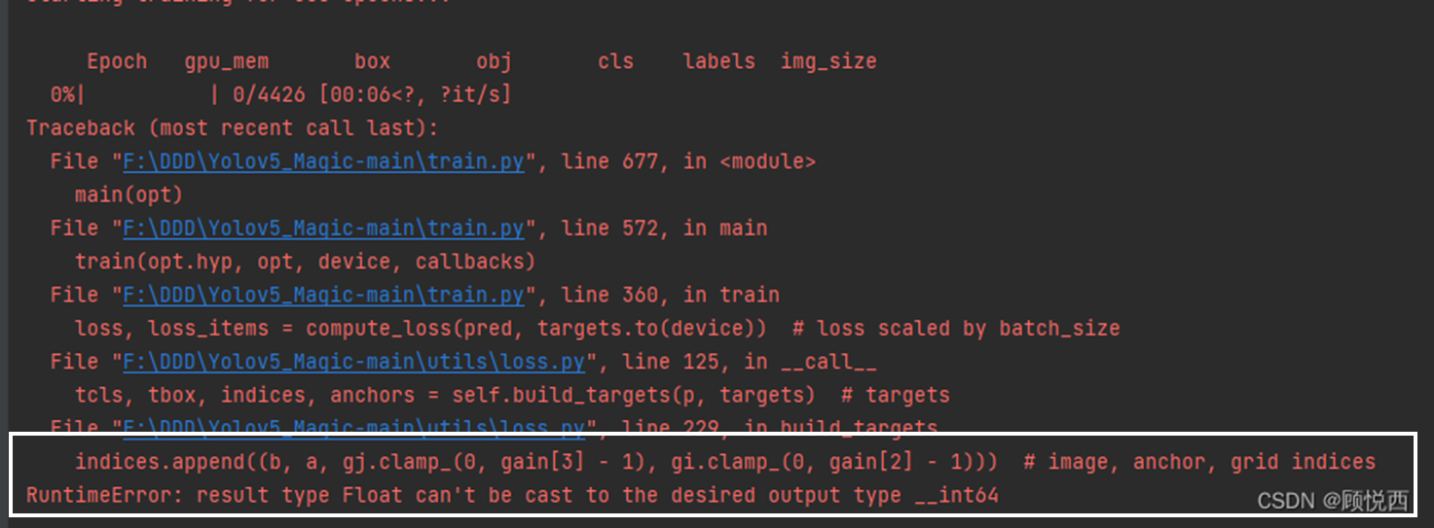Open train.py link at line 360
Screen dimensions: 1434x528
tap(323, 295)
